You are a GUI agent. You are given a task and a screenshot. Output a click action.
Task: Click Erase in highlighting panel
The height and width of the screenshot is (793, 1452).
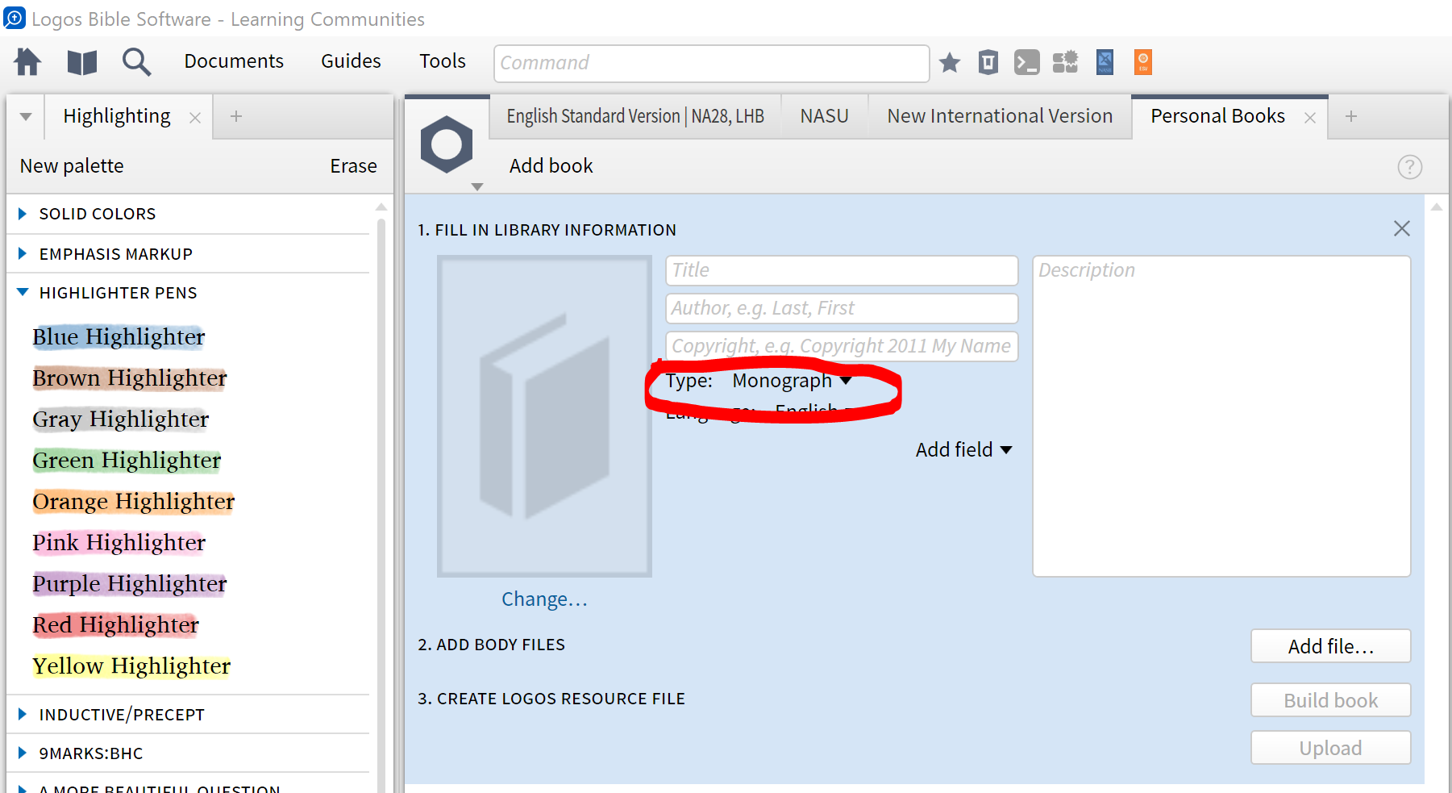point(353,166)
